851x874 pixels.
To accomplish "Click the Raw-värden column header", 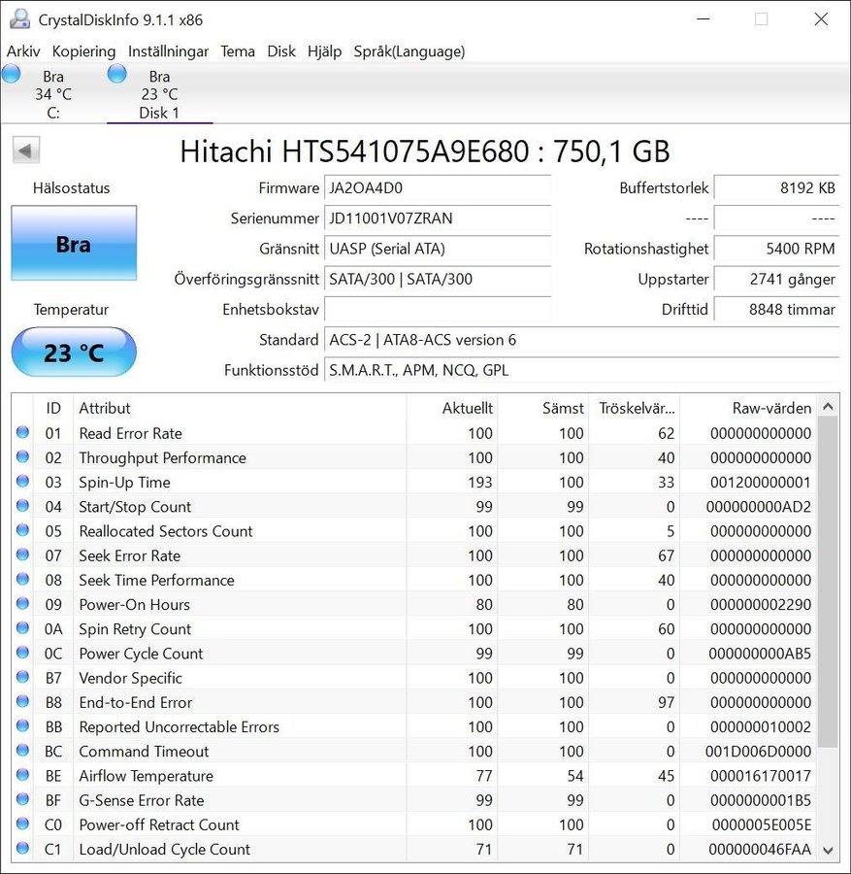I will [771, 408].
